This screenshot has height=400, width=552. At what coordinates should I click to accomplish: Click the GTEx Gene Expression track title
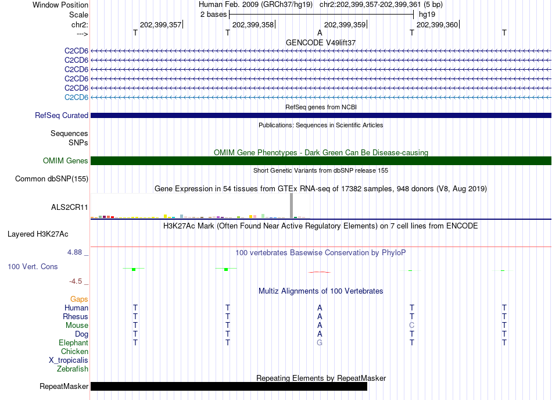[x=321, y=189]
